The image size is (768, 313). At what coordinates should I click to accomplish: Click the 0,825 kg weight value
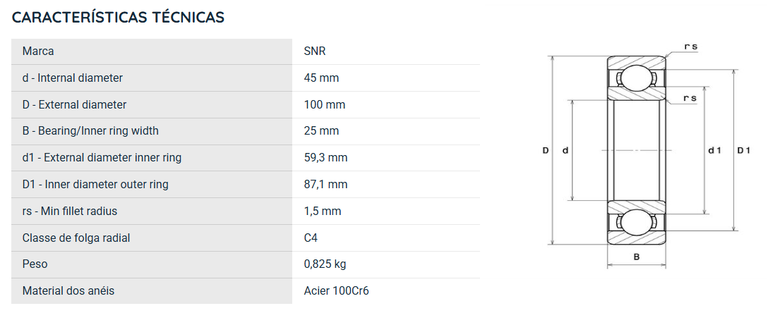point(325,264)
